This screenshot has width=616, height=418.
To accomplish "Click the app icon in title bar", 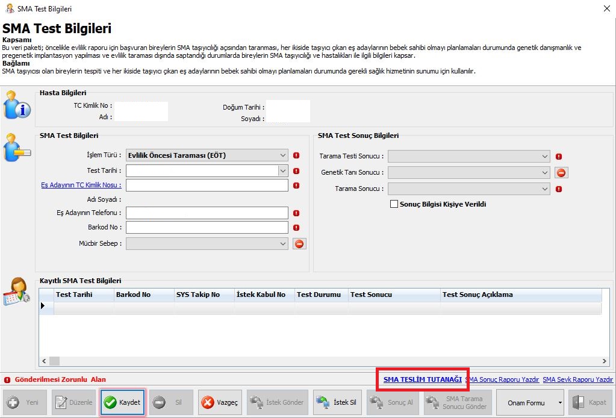I will 9,8.
